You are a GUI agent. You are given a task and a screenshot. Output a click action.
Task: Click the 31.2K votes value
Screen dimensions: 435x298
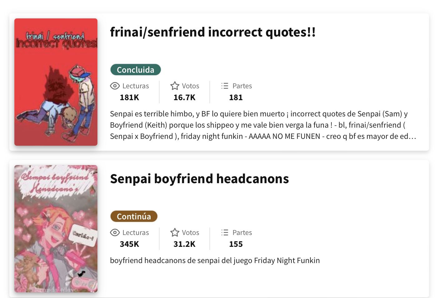tap(185, 244)
